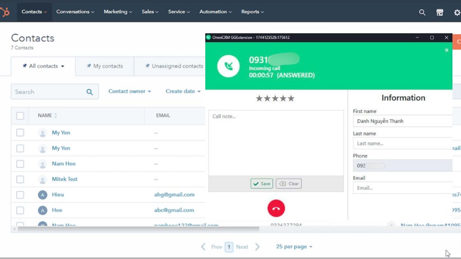Click the Phone field in Information panel
The image size is (461, 259).
(x=402, y=165)
